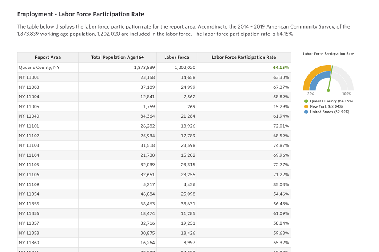Click the Total Population Age 16+ header

pyautogui.click(x=117, y=58)
